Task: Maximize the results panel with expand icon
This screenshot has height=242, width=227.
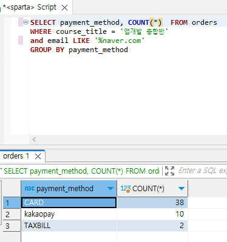Action: 169,171
